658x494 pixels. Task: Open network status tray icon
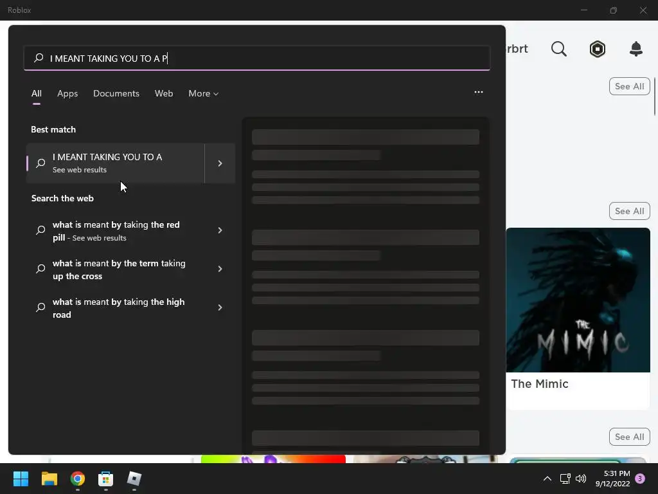565,479
